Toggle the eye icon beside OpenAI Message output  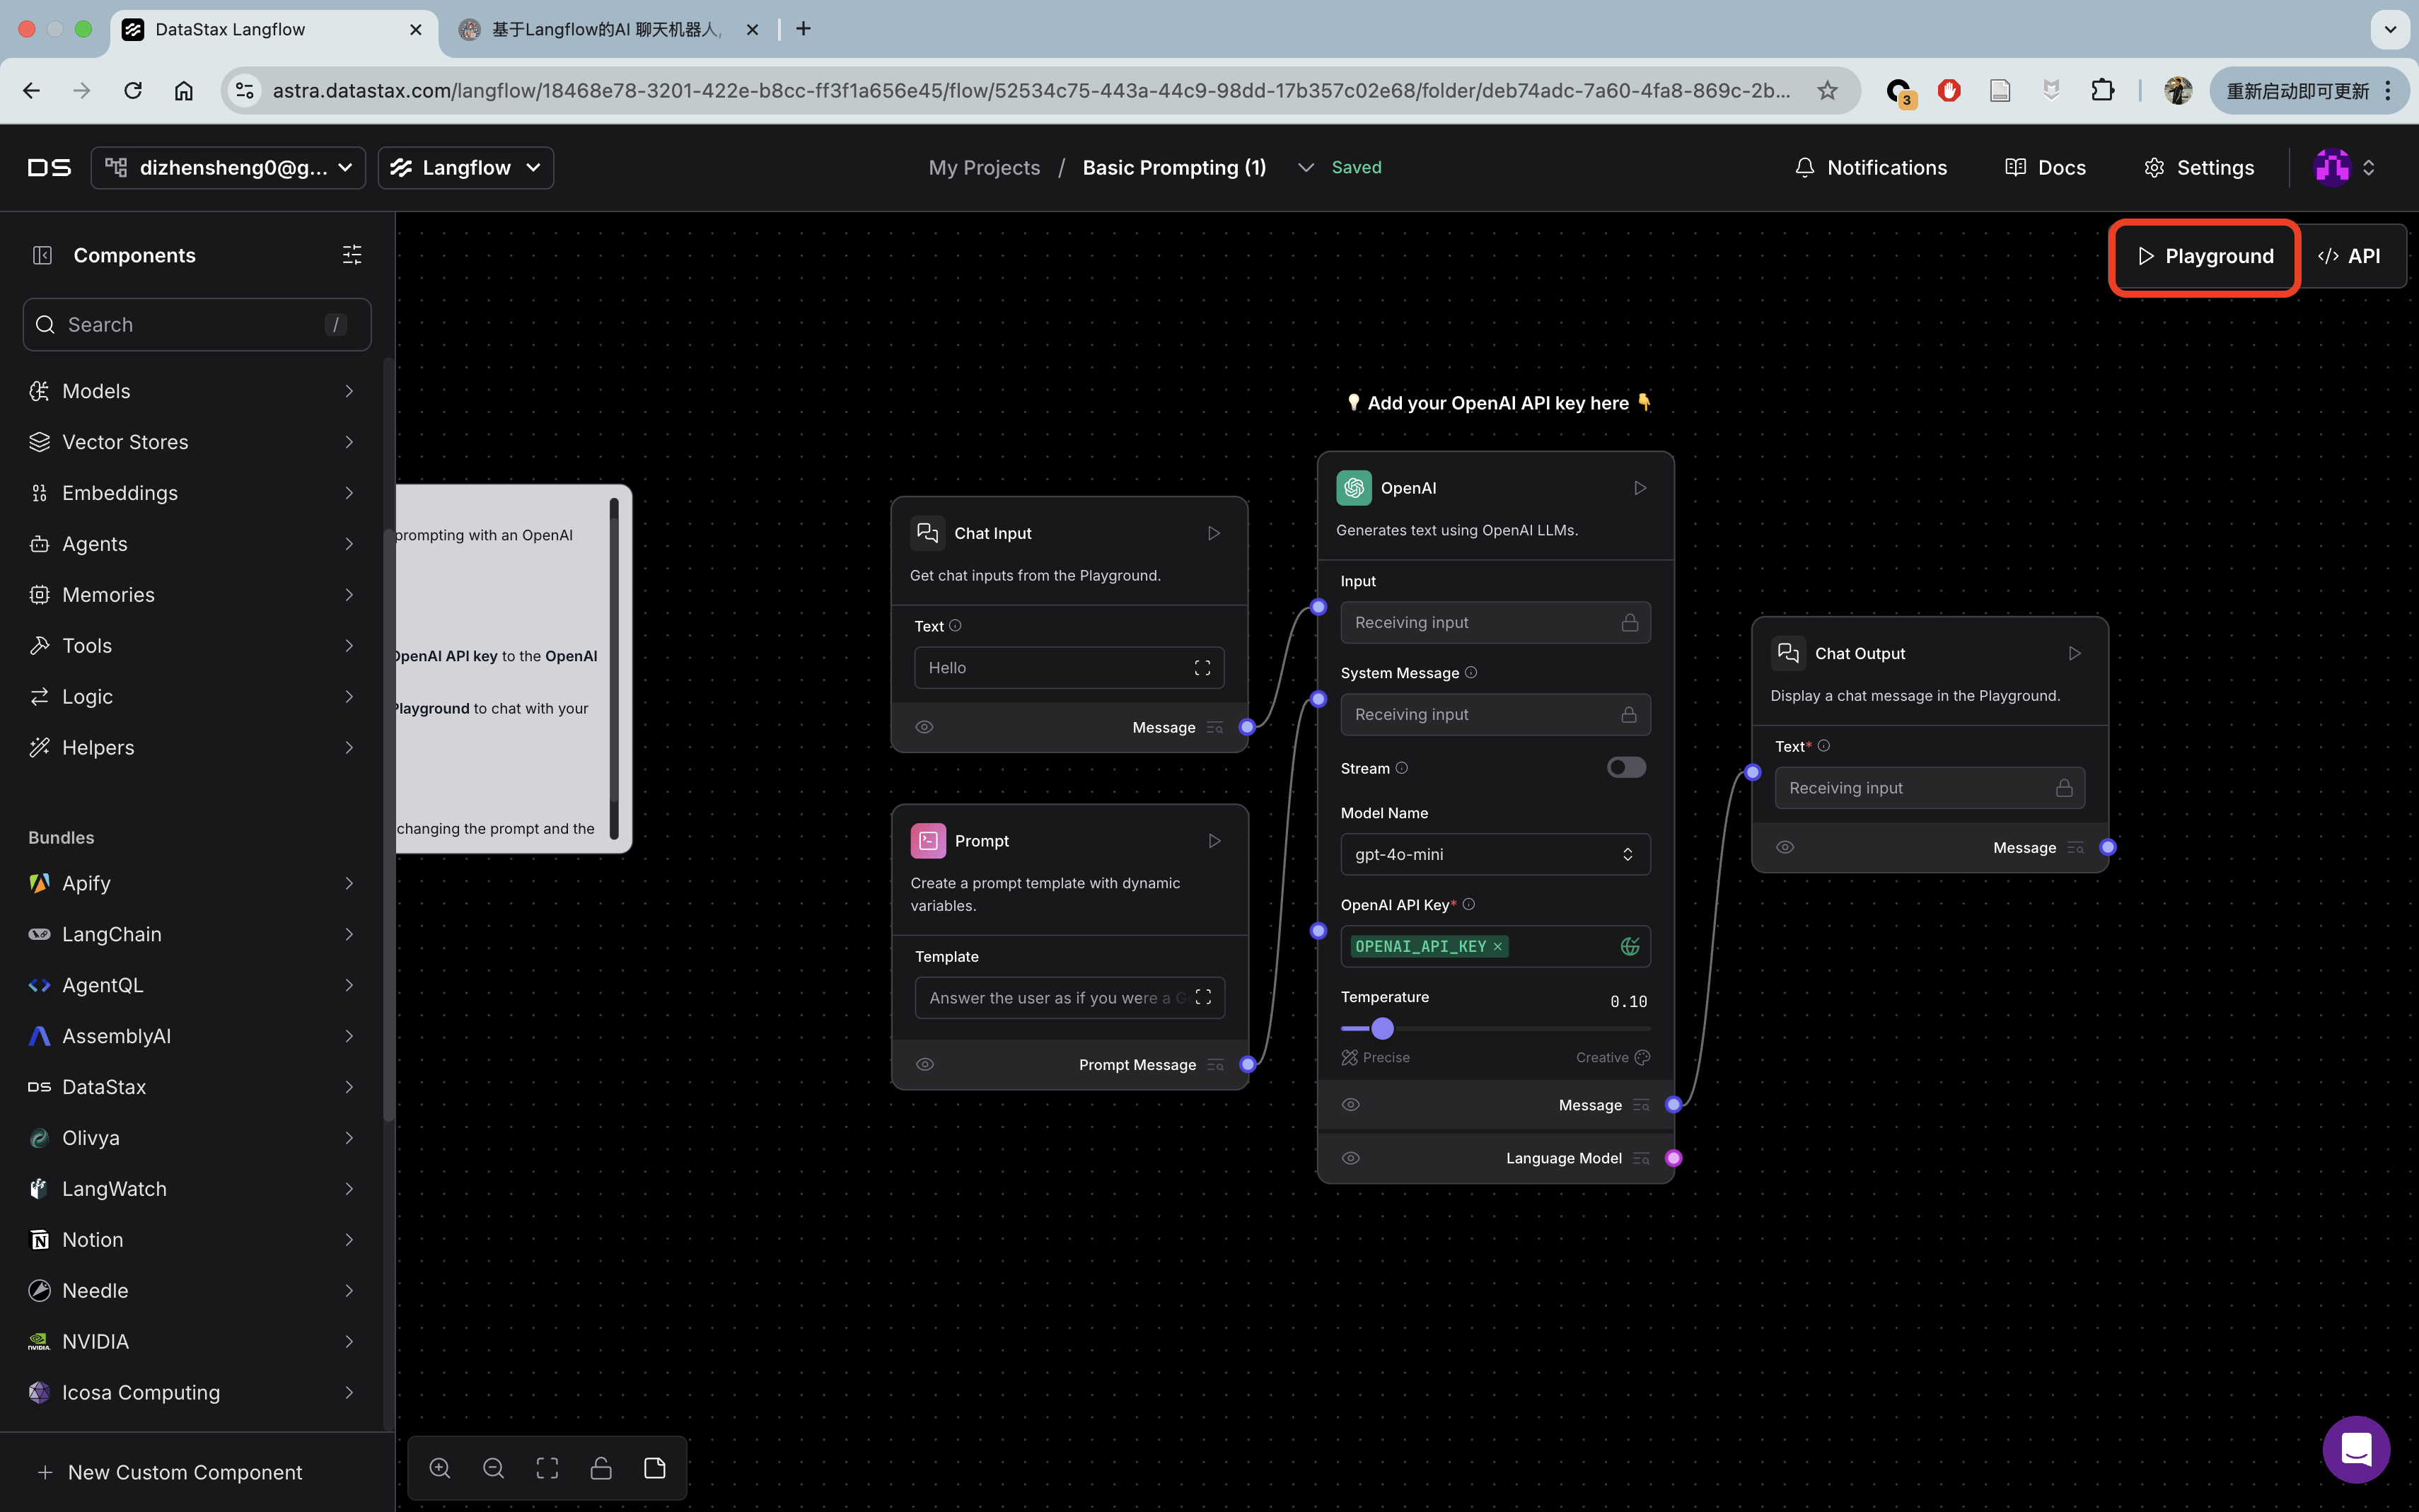click(x=1350, y=1105)
